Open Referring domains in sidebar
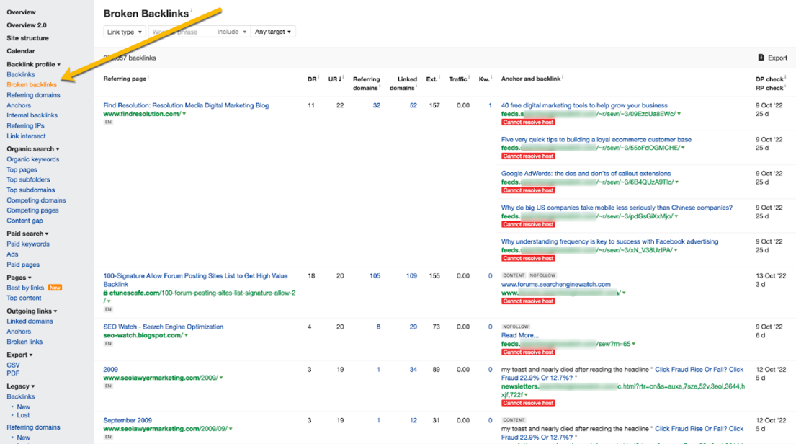The width and height of the screenshot is (796, 444). (33, 95)
